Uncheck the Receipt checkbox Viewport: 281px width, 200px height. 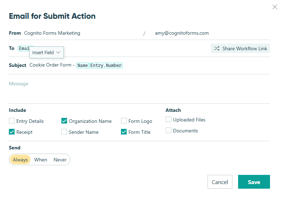click(12, 132)
